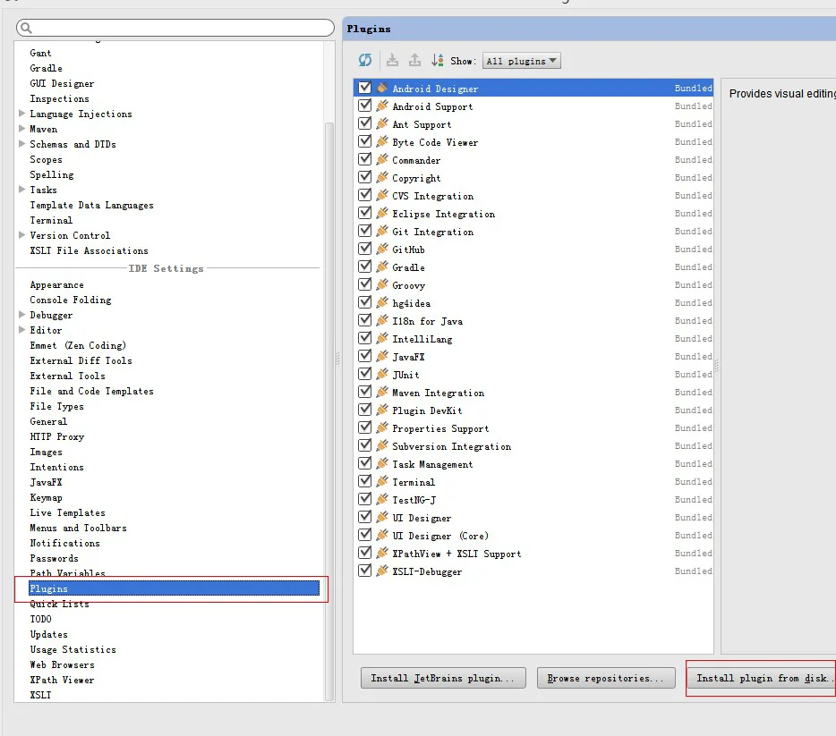Screen dimensions: 836x736
Task: Click the search magnifier icon
Action: point(26,28)
